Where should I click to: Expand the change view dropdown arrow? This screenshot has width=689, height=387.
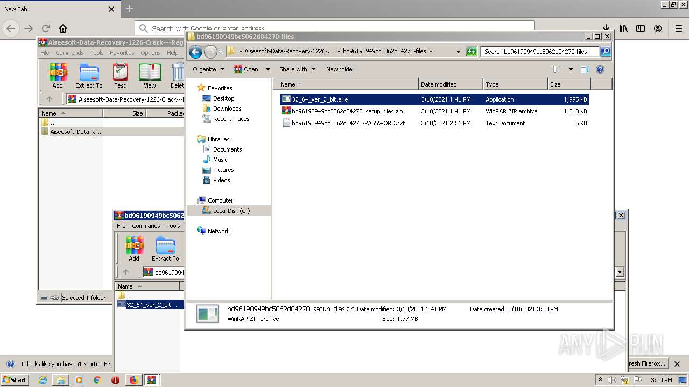click(x=571, y=69)
